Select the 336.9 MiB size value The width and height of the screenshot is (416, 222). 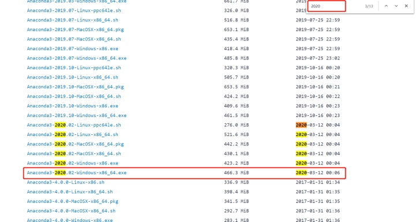click(236, 182)
